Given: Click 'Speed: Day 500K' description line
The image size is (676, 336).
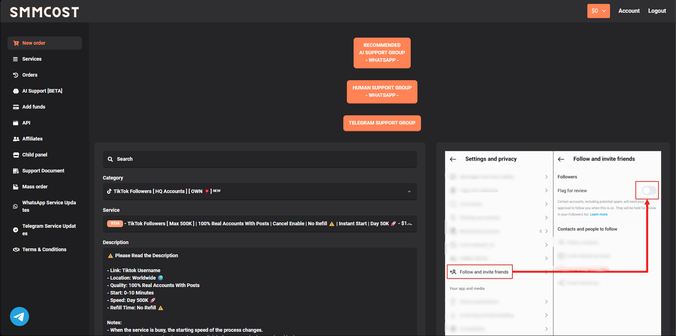Looking at the screenshot, I should (131, 300).
